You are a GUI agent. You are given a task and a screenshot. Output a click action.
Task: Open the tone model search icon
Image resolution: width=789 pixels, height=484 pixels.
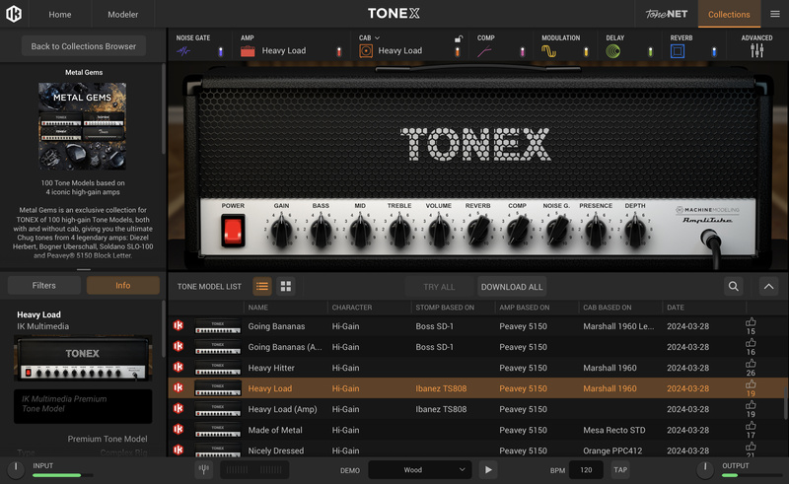734,286
